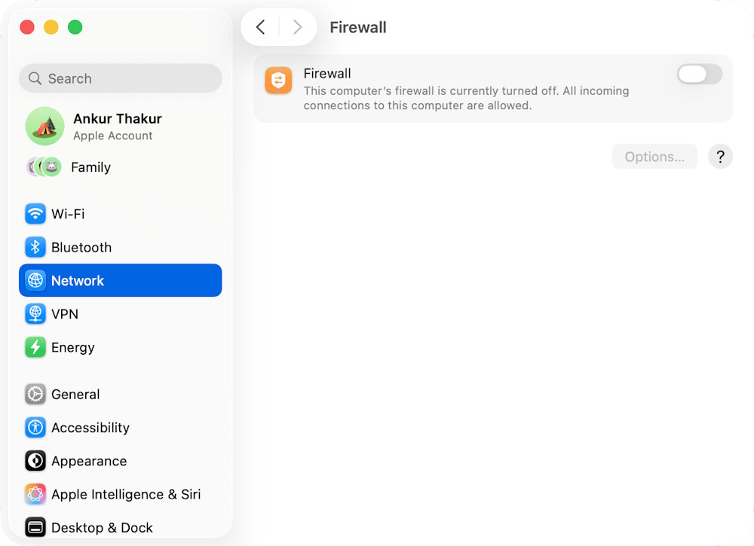Click inside the Search field
The height and width of the screenshot is (546, 754).
(120, 78)
